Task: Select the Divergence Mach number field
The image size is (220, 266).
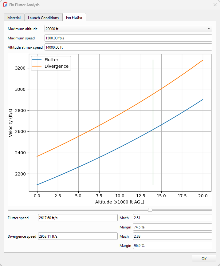Action: click(172, 236)
